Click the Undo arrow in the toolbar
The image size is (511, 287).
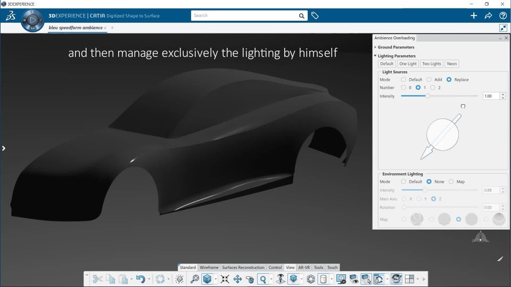140,279
